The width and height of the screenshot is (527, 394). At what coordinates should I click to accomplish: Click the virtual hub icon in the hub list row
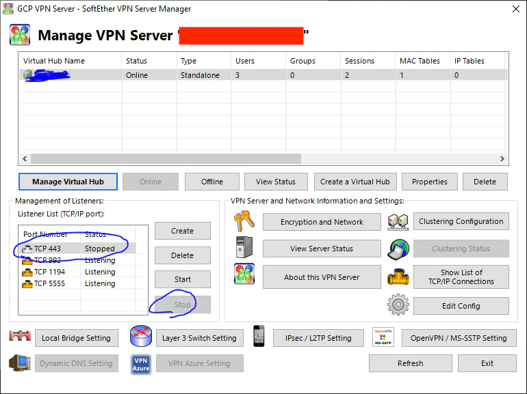click(x=28, y=75)
